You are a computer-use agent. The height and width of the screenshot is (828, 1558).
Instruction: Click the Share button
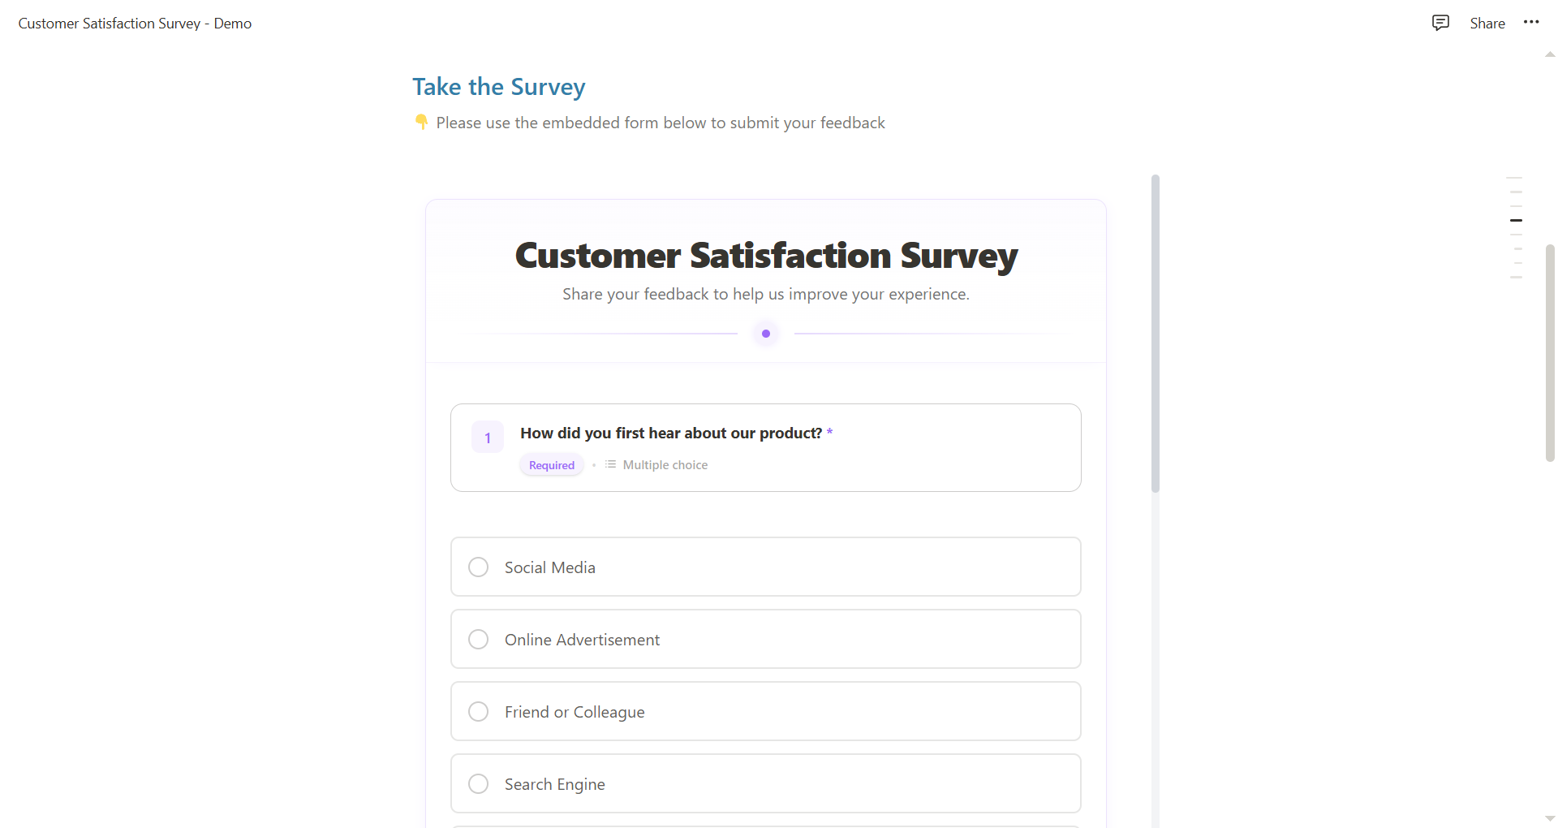coord(1487,24)
